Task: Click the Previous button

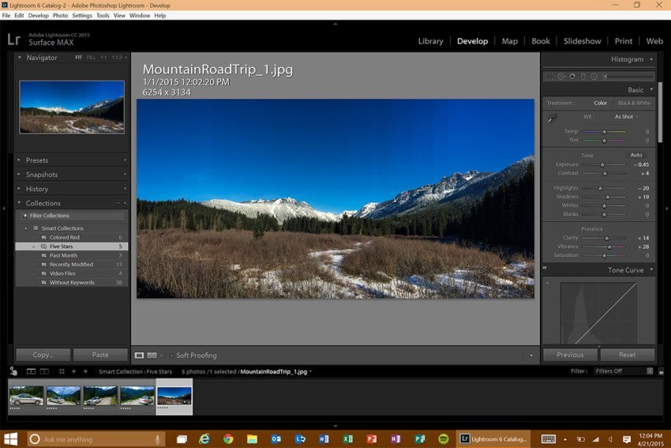Action: coord(570,355)
